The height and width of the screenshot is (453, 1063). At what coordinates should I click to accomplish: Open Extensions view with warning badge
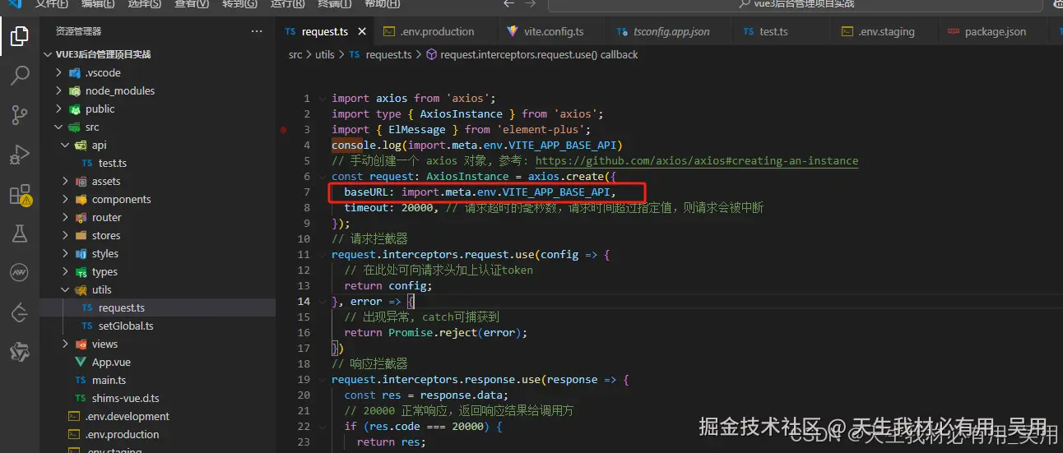click(19, 195)
